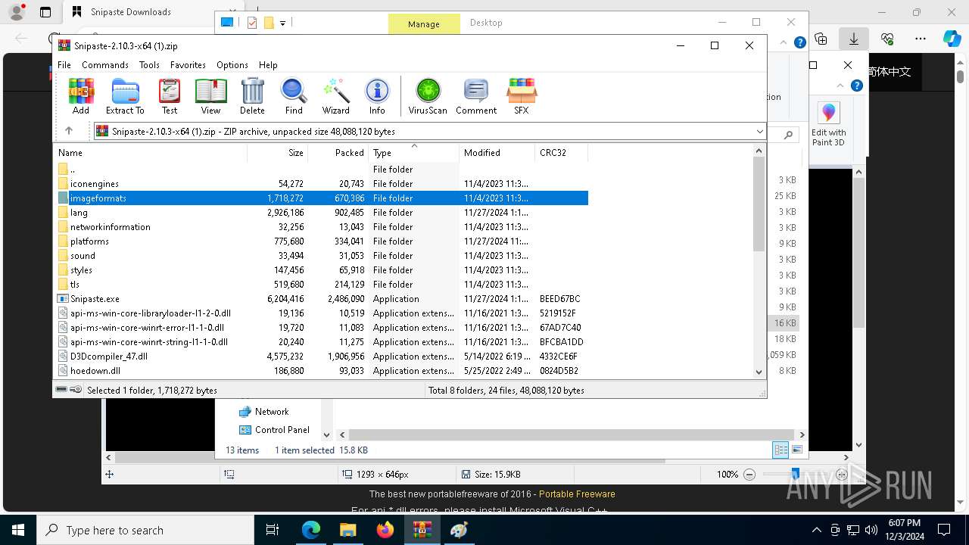The width and height of the screenshot is (969, 545).
Task: Open the Find tool
Action: pyautogui.click(x=294, y=96)
